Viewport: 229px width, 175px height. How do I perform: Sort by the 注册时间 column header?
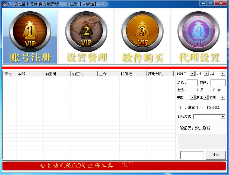pyautogui.click(x=160, y=74)
